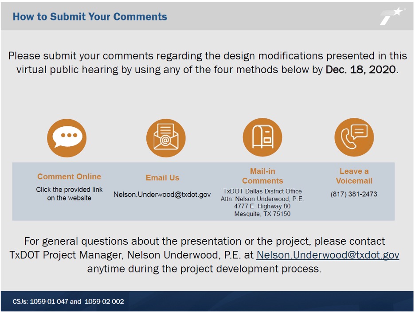Click the orange email envelope icon

point(166,138)
